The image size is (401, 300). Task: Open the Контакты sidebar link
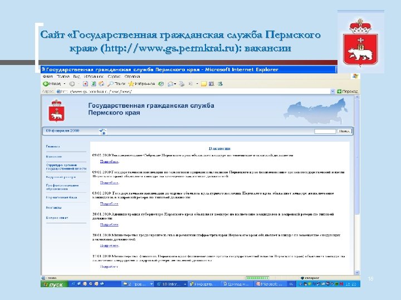pos(53,208)
